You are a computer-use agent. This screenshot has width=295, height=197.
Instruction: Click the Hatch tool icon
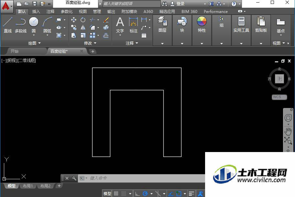59,35
